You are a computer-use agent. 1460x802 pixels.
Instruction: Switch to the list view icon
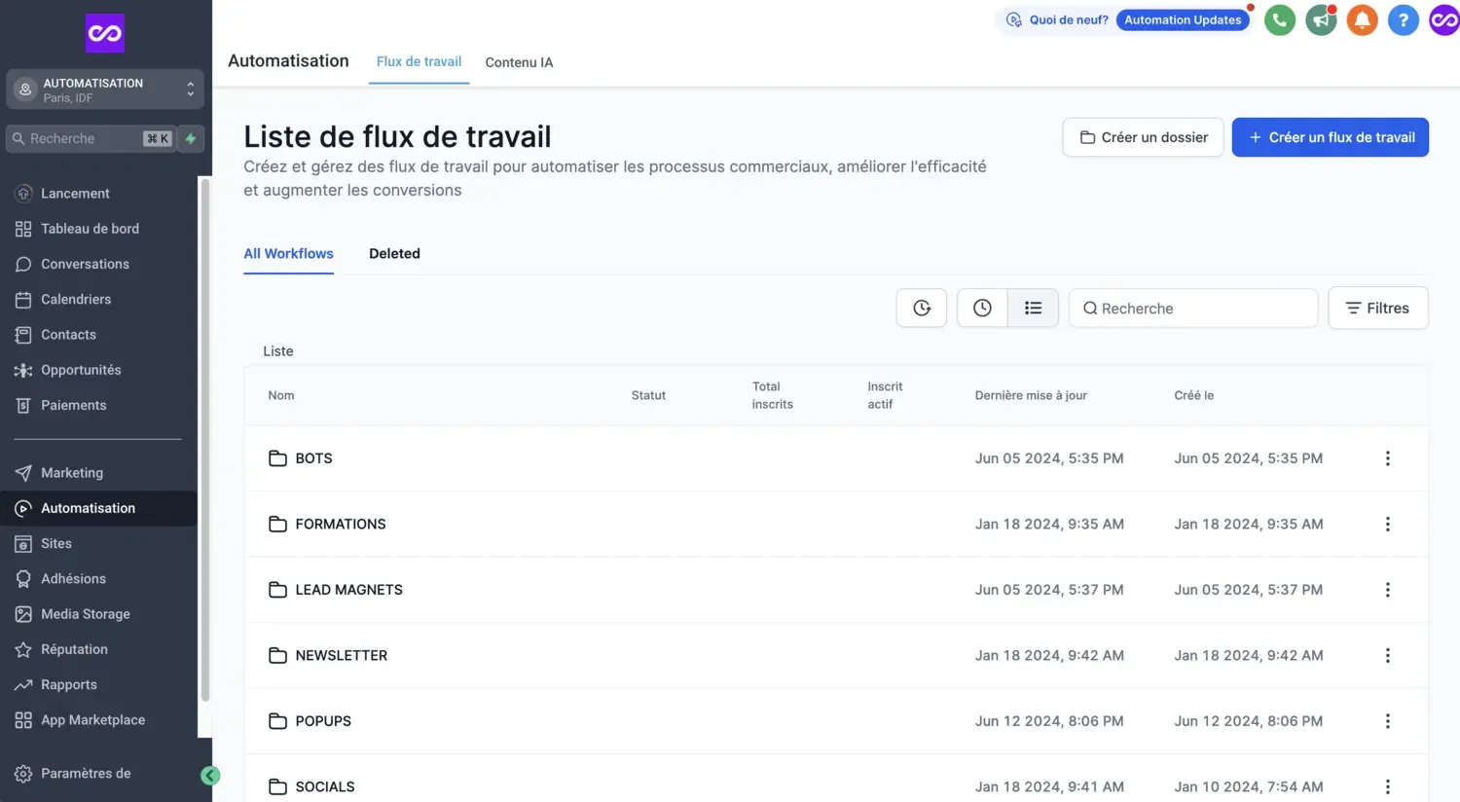pos(1033,309)
